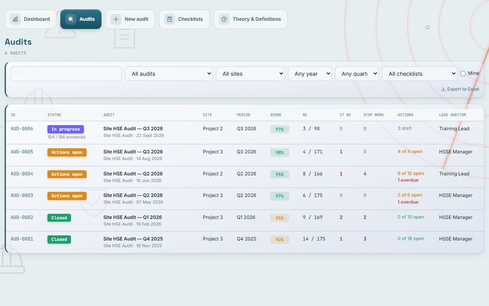489x306 pixels.
Task: Click the SCORE column header
Action: click(275, 115)
